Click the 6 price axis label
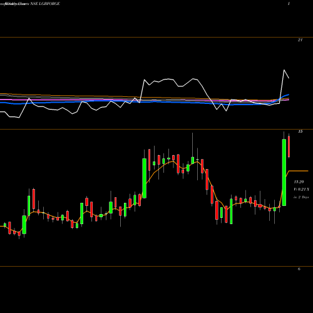313x313 pixels. [x=299, y=269]
